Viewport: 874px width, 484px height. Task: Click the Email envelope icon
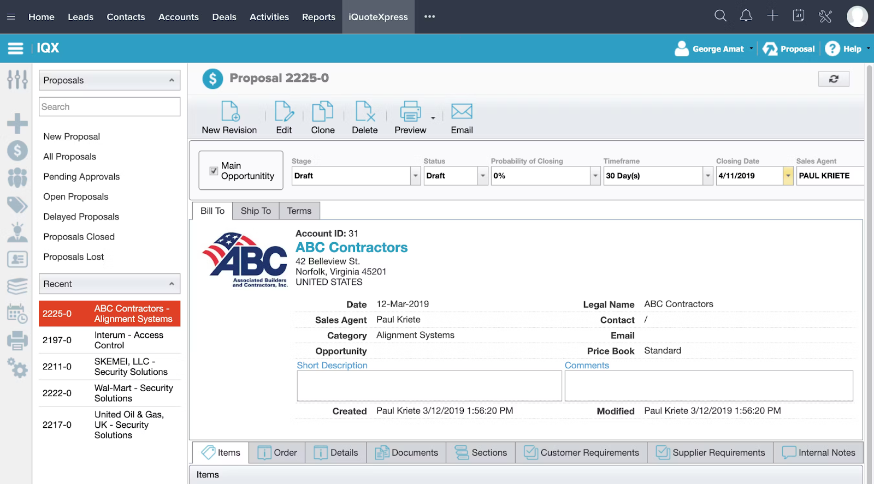point(462,112)
